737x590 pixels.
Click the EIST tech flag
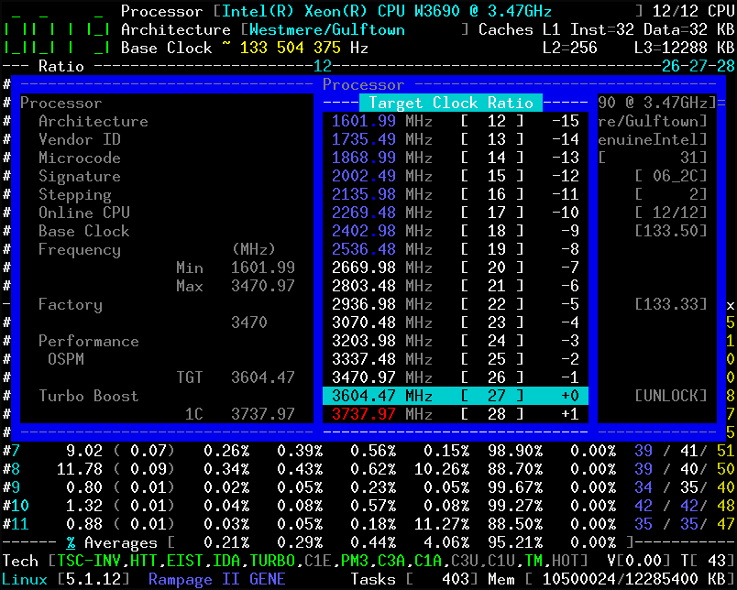[x=185, y=561]
